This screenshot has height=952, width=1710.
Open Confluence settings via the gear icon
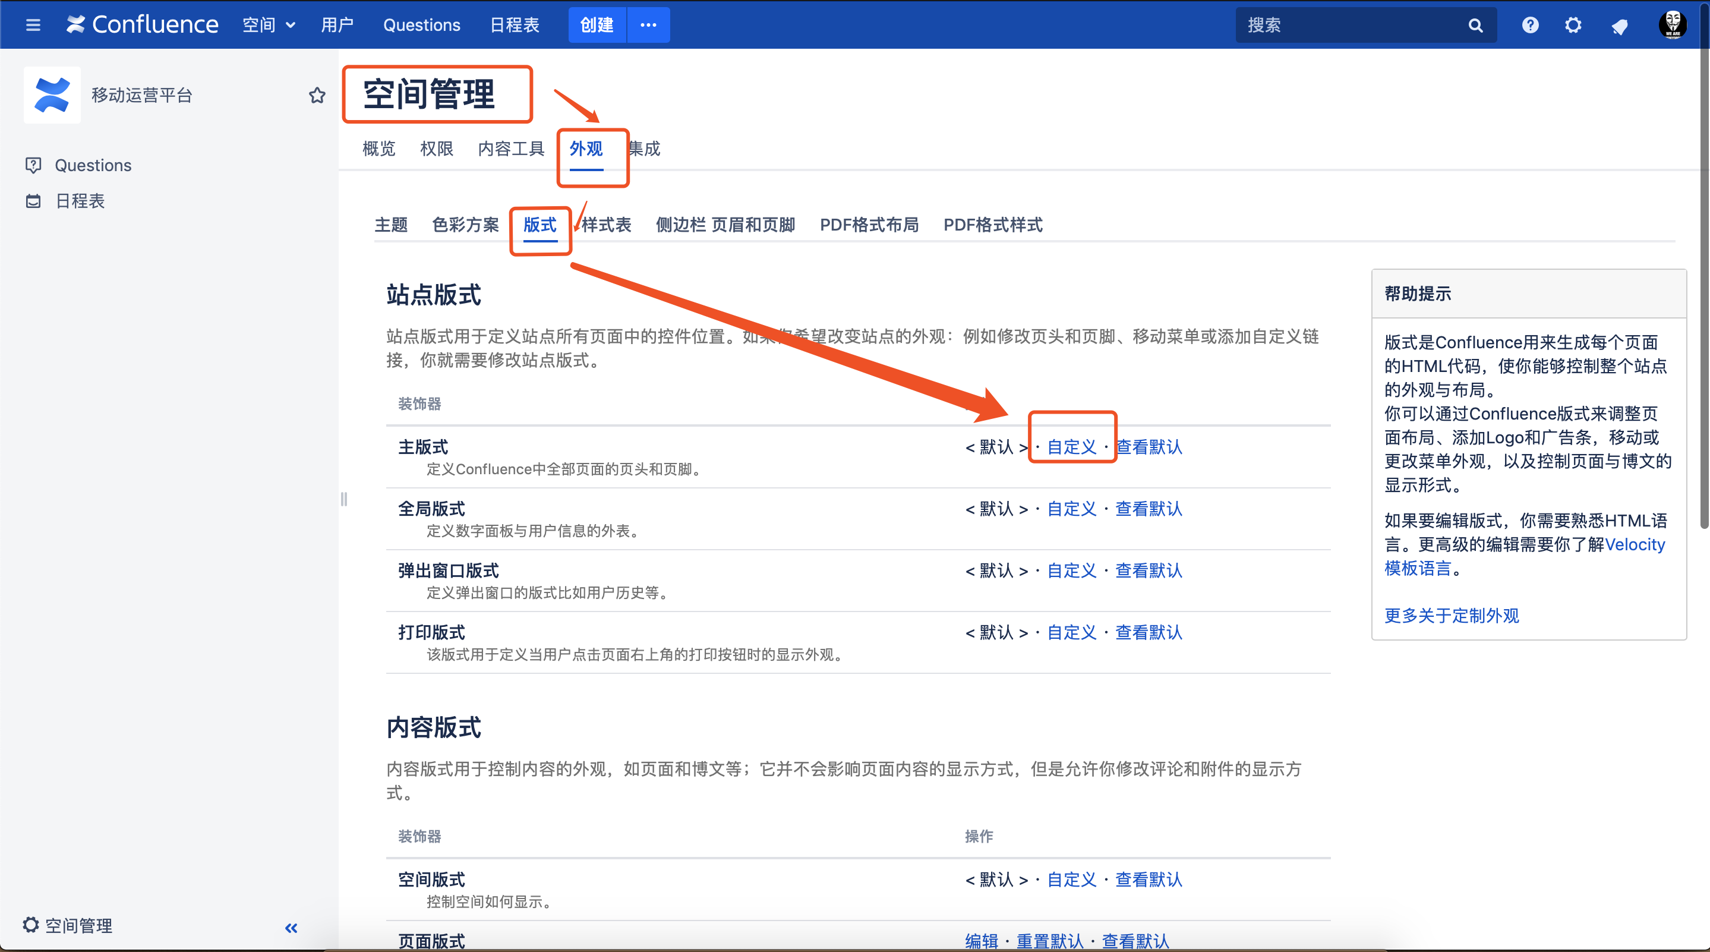(1573, 24)
